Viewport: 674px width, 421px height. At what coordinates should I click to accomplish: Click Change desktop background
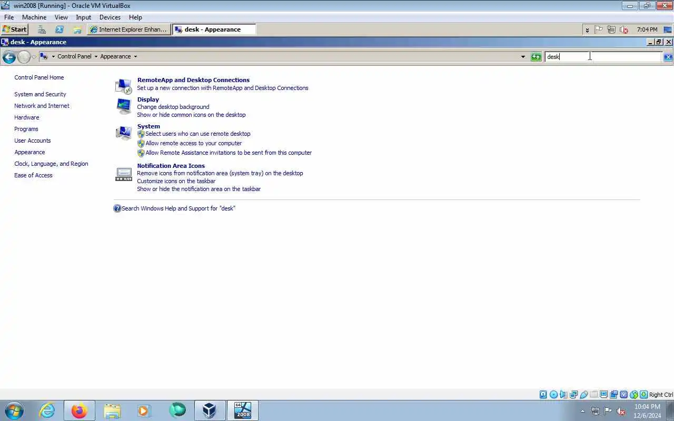[173, 107]
